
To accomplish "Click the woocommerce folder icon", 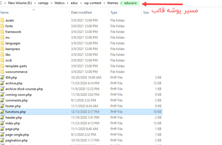I will tap(2, 72).
